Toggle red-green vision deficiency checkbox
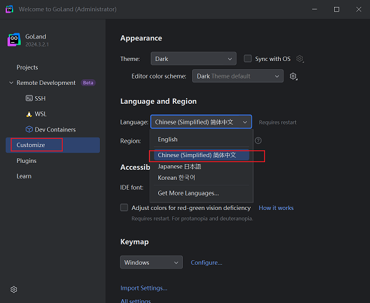Viewport: 370px width, 303px height. click(124, 207)
